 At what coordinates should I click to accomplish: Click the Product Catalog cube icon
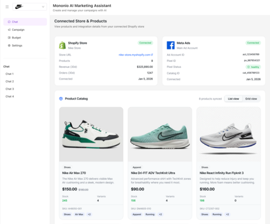tap(61, 98)
